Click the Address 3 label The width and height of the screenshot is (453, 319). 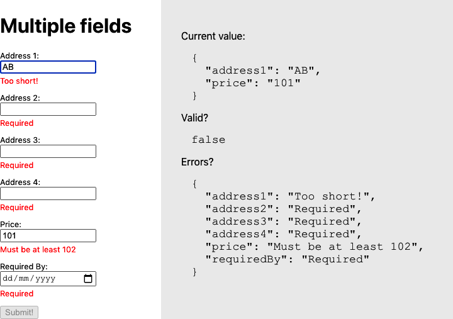(20, 140)
